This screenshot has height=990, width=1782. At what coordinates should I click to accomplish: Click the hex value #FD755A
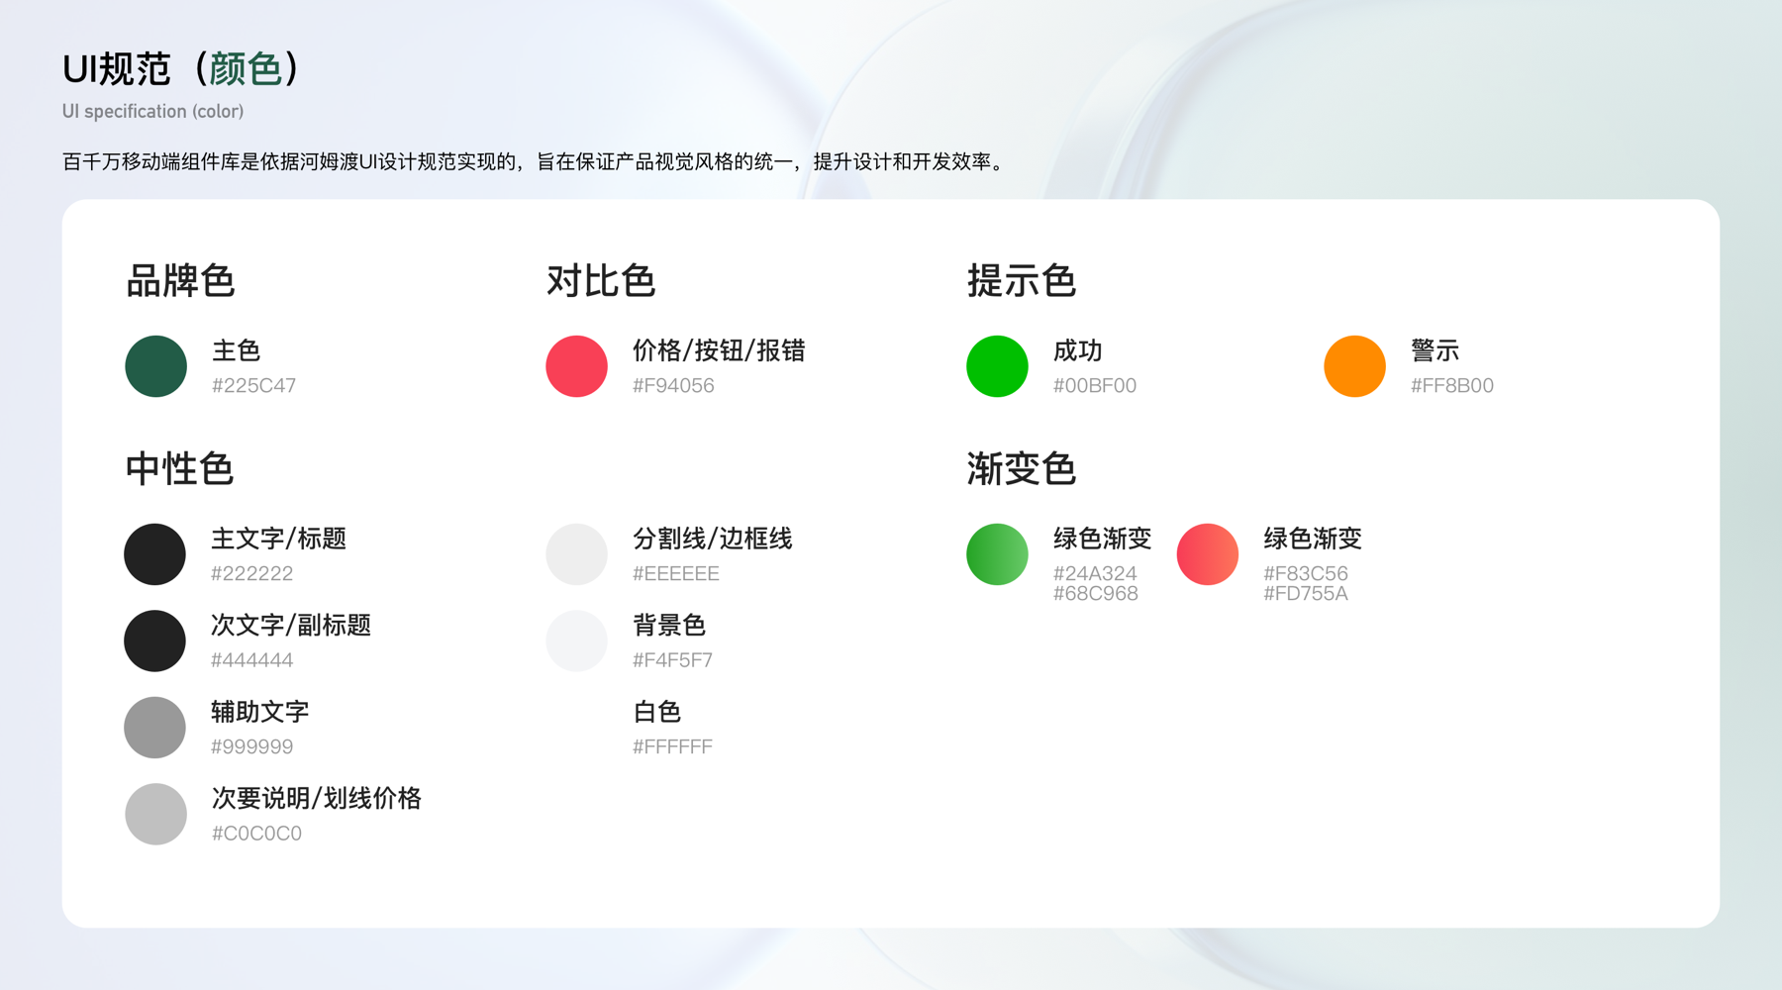tap(1306, 593)
